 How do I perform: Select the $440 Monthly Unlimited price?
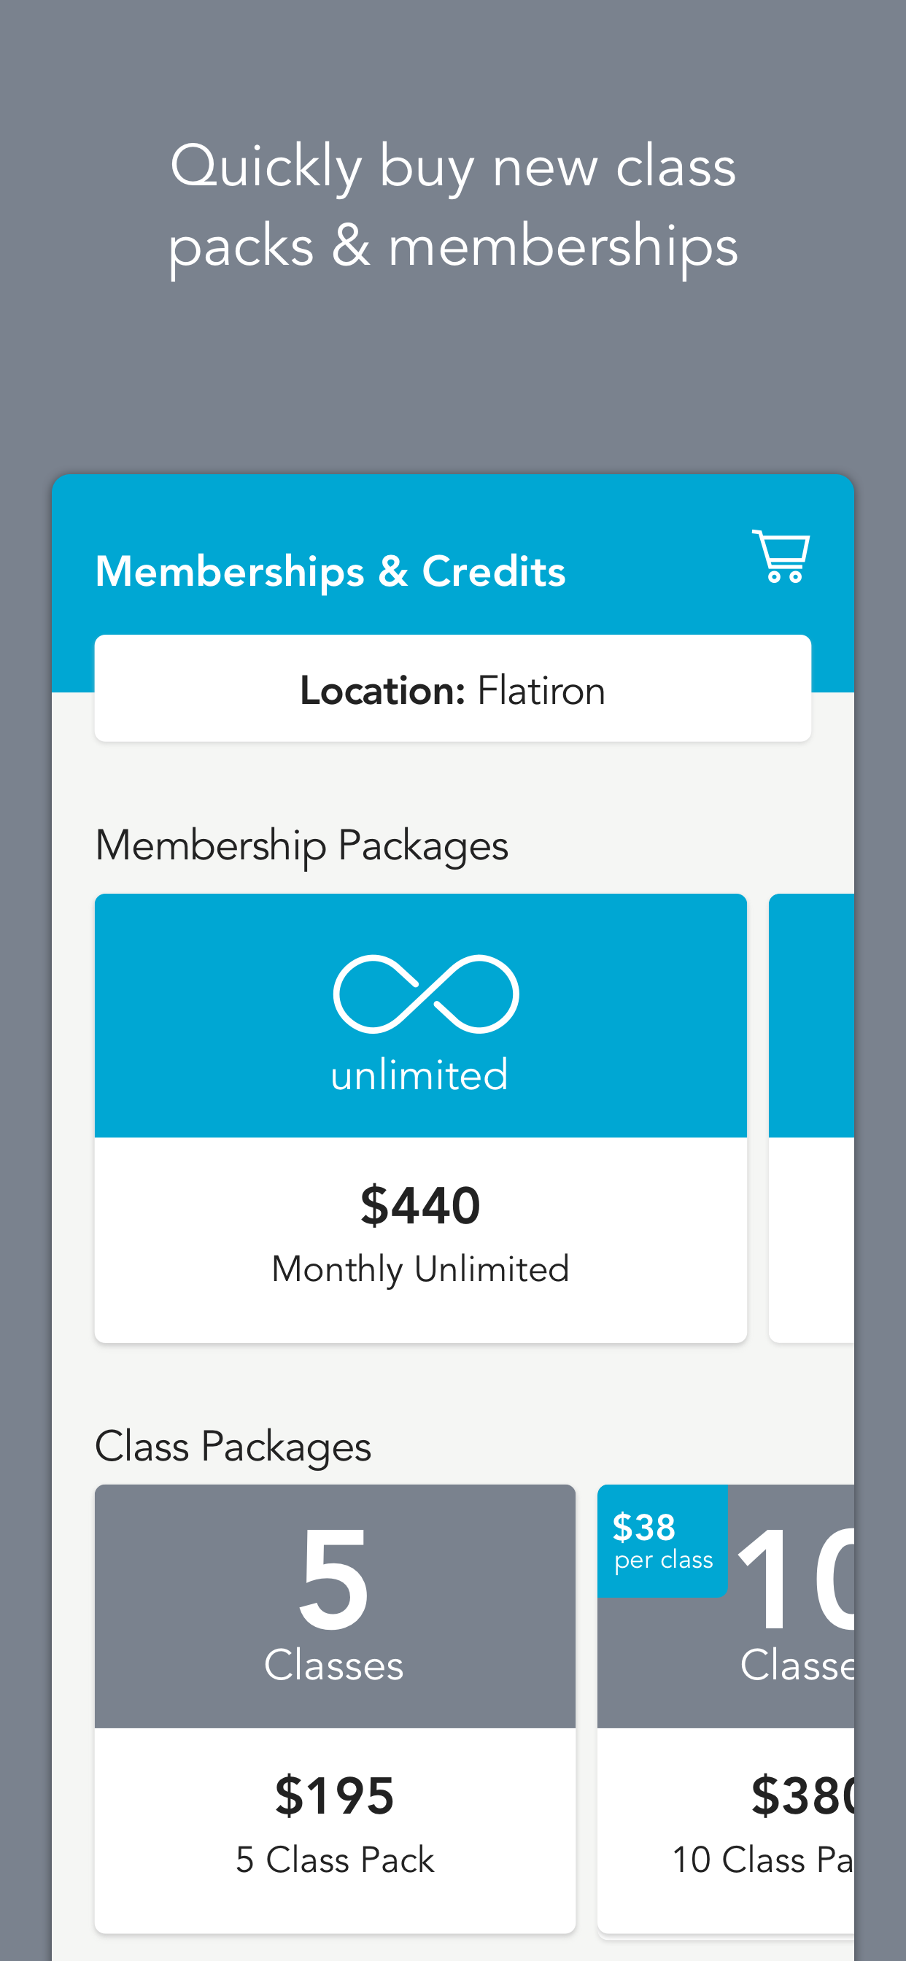(420, 1206)
